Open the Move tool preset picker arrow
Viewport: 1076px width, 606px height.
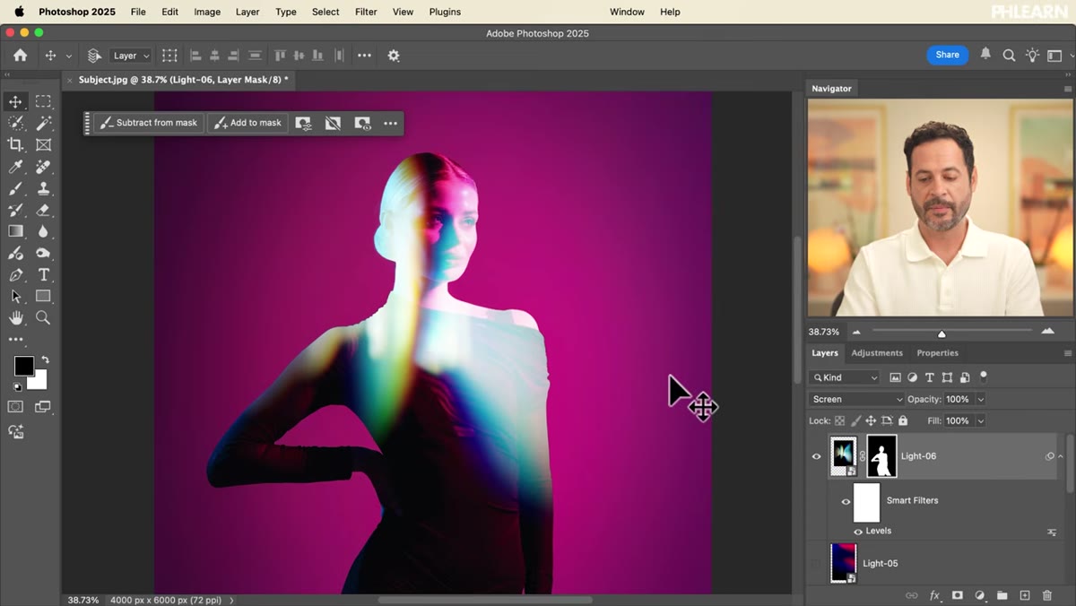(x=68, y=56)
